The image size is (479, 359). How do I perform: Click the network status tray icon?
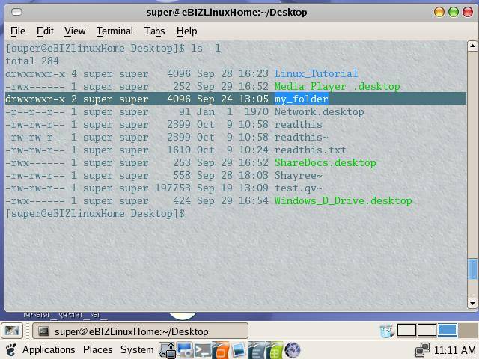[x=423, y=350]
